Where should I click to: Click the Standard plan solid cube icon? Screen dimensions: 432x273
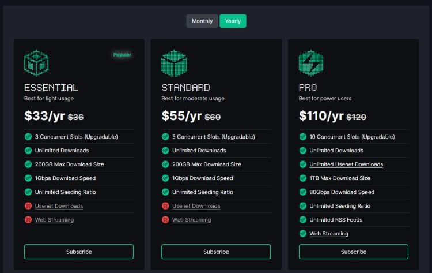click(x=174, y=63)
